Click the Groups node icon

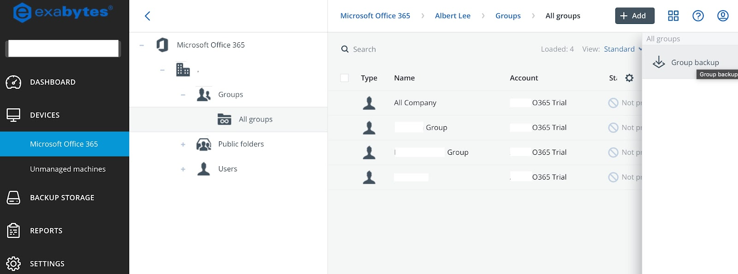204,94
